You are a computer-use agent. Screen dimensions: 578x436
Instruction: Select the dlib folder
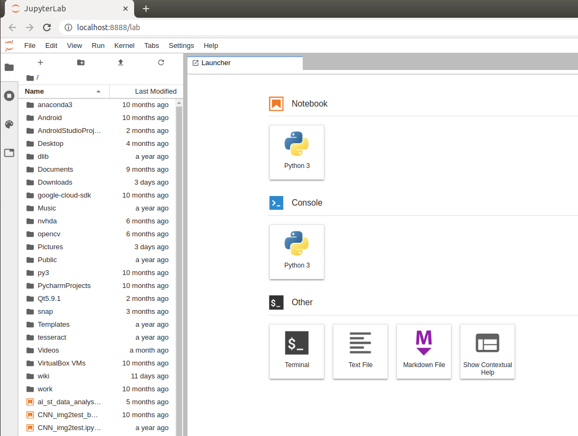click(x=98, y=157)
